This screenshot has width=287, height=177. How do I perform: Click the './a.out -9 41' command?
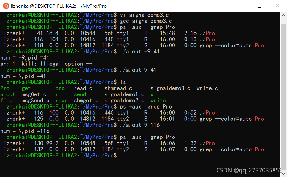(x=140, y=52)
